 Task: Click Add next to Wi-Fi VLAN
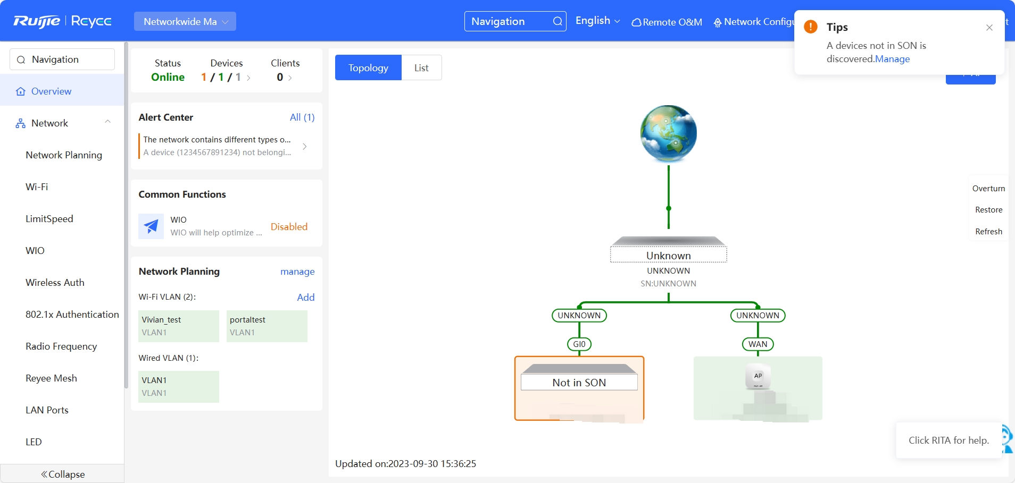coord(305,298)
